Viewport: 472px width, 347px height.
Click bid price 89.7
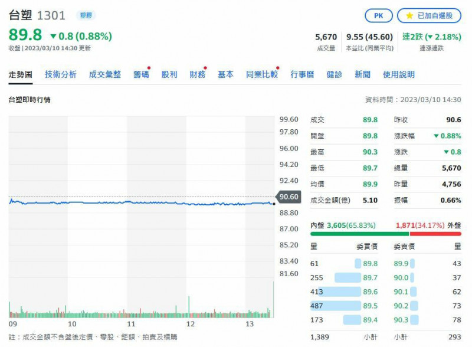pyautogui.click(x=370, y=278)
